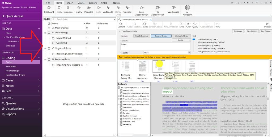Viewport: 272px width, 137px height.
Task: Open the Workspace ribbon tool
Action: click(173, 10)
